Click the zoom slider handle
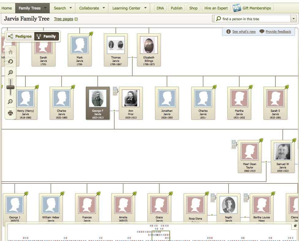299x241 pixels. (x=10, y=87)
